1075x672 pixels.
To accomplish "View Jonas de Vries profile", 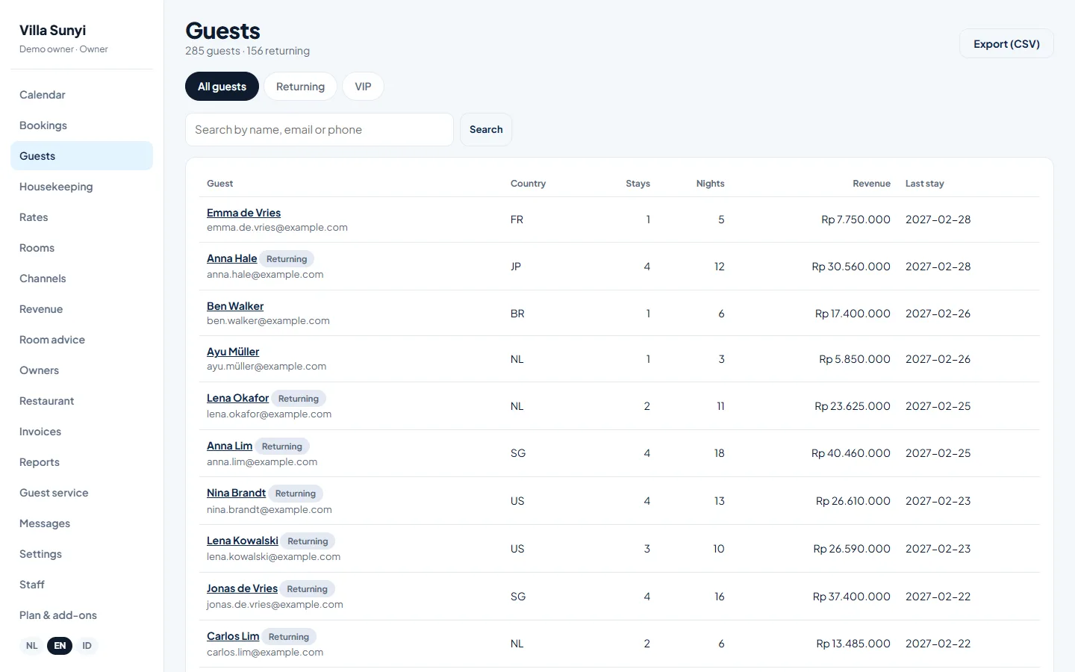I will (x=242, y=588).
